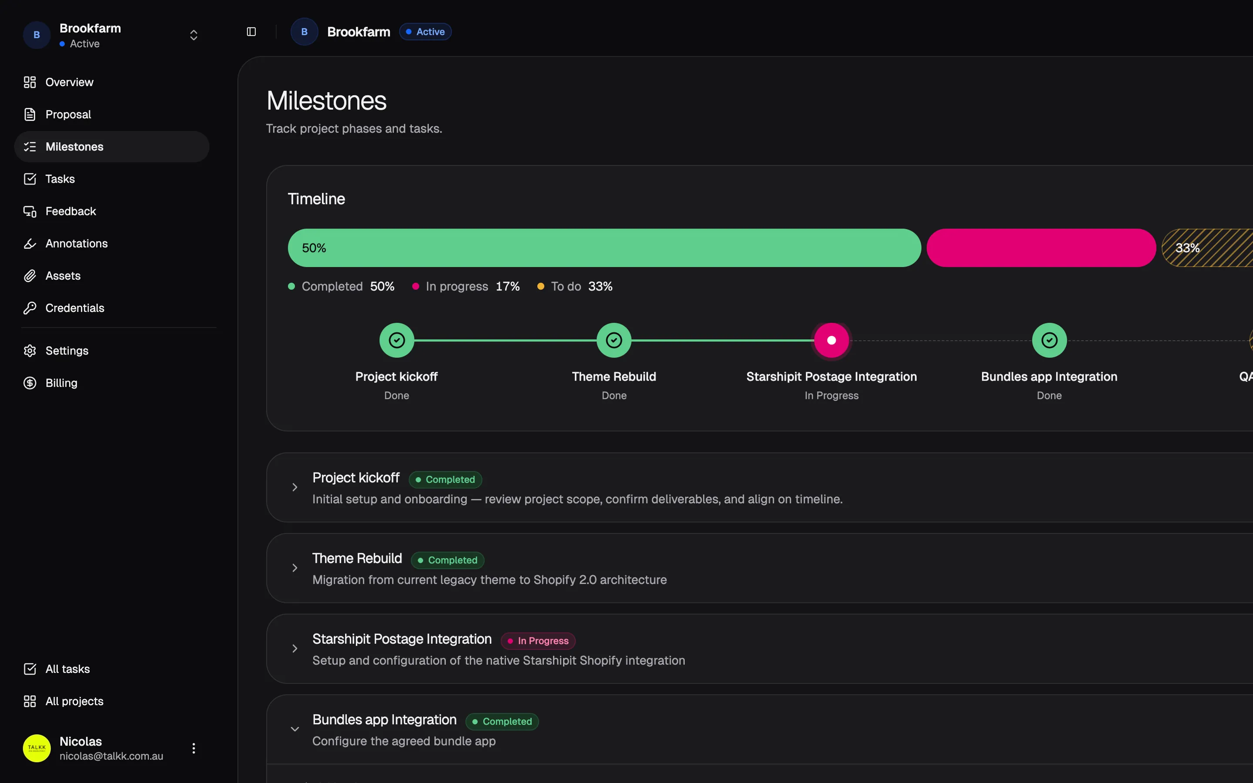
Task: Click the Credentials key icon
Action: pos(30,308)
